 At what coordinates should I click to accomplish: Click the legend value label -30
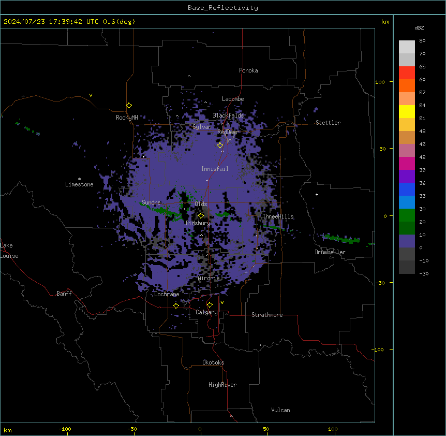tap(424, 274)
